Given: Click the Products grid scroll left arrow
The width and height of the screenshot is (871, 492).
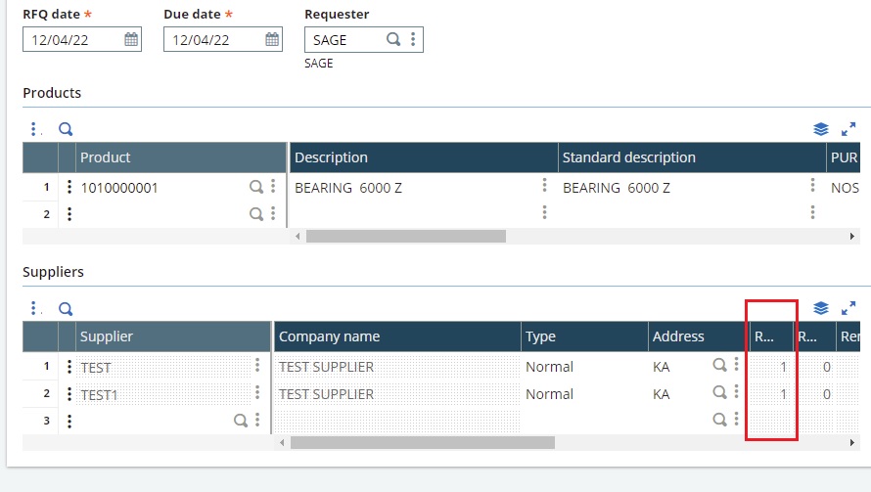Looking at the screenshot, I should coord(298,236).
